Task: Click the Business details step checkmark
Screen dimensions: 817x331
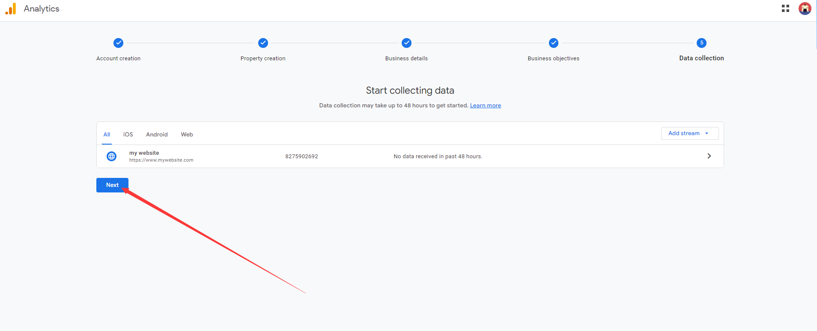Action: 406,43
